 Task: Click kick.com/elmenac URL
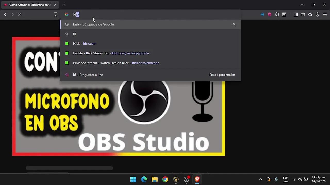tap(145, 63)
